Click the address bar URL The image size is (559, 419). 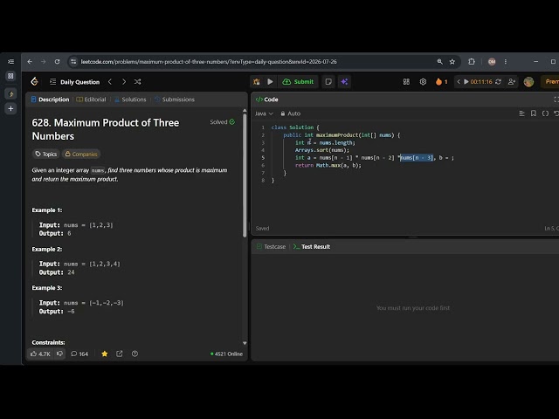pos(209,62)
